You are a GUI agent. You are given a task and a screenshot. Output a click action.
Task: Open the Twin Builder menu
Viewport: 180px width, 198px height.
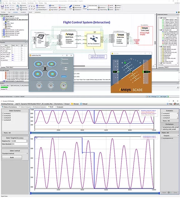[30, 3]
